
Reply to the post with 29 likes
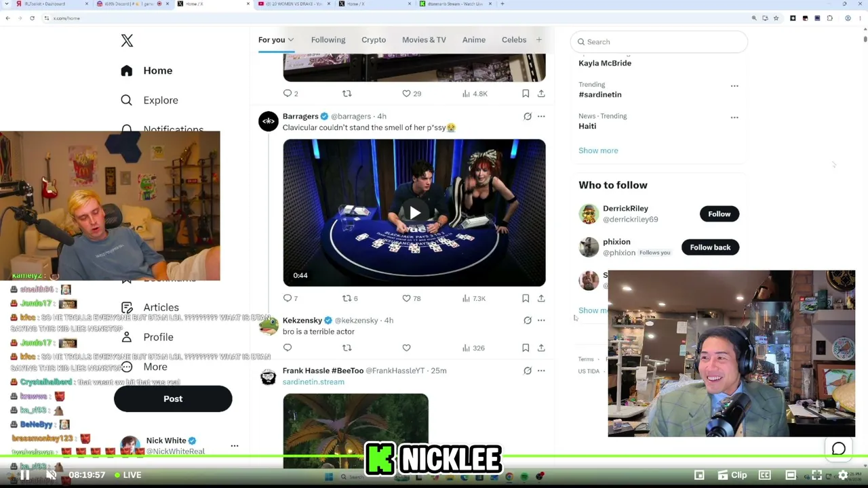click(x=288, y=94)
